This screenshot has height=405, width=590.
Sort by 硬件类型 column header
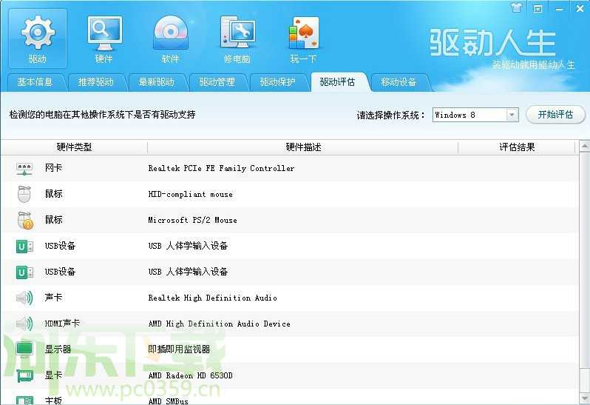pos(74,147)
